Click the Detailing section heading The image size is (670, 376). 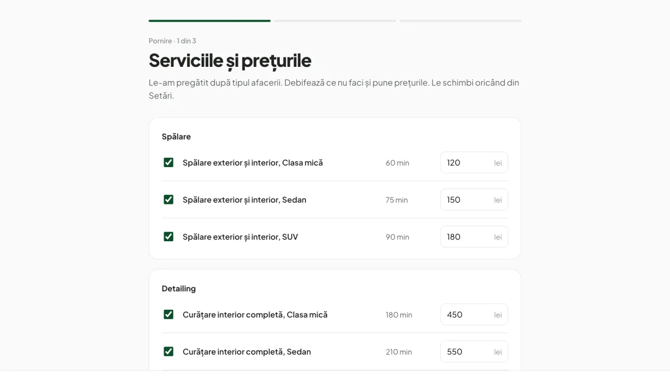(179, 289)
